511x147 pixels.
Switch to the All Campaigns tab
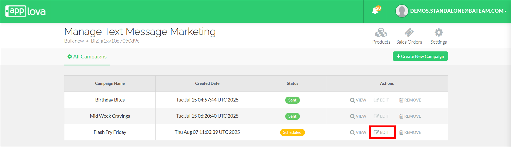87,57
